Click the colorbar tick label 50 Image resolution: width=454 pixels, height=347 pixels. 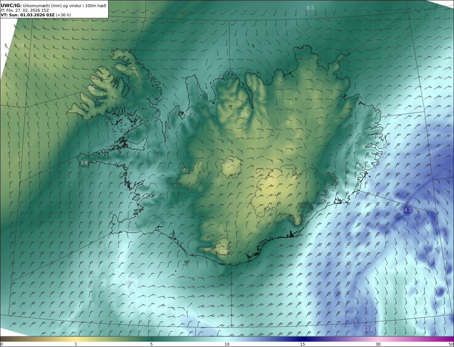point(451,344)
